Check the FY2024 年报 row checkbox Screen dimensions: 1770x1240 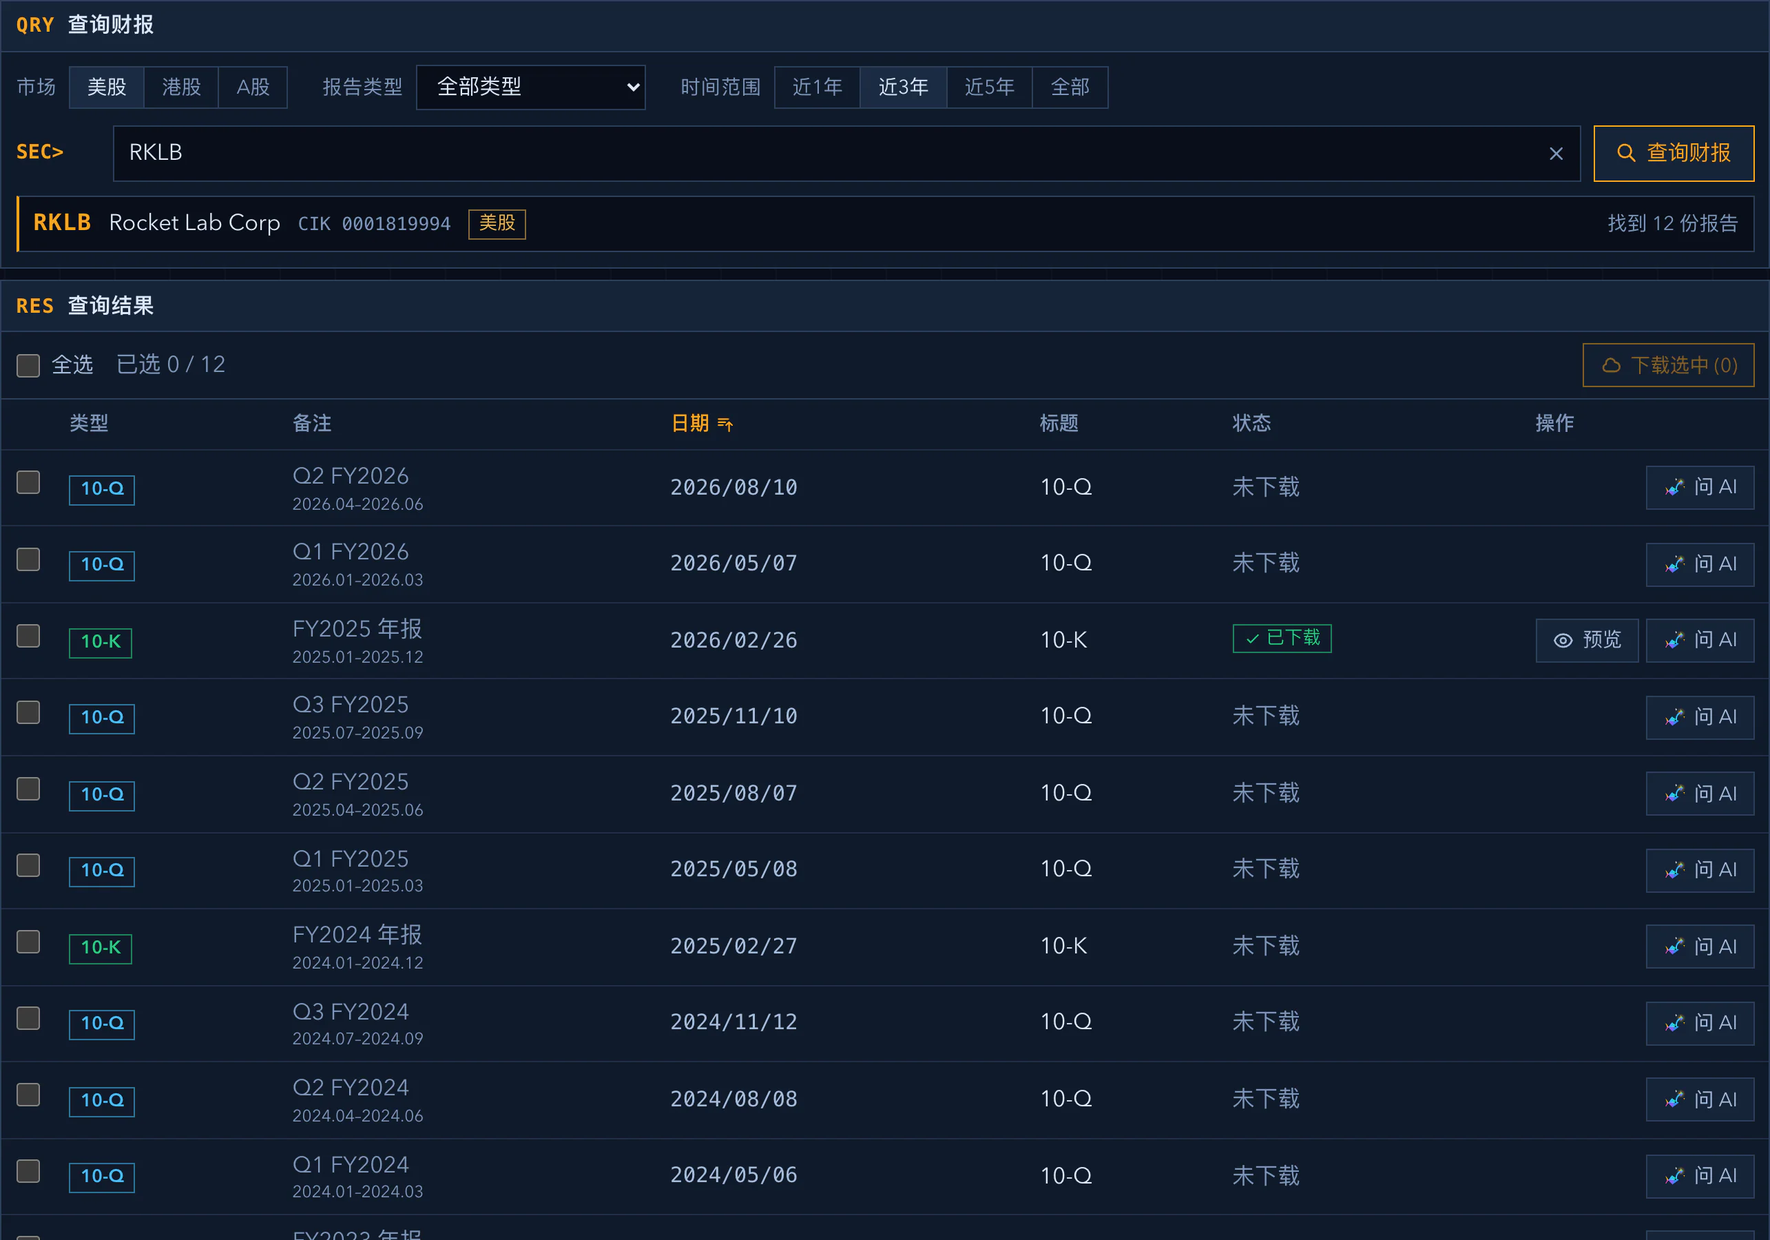click(28, 942)
